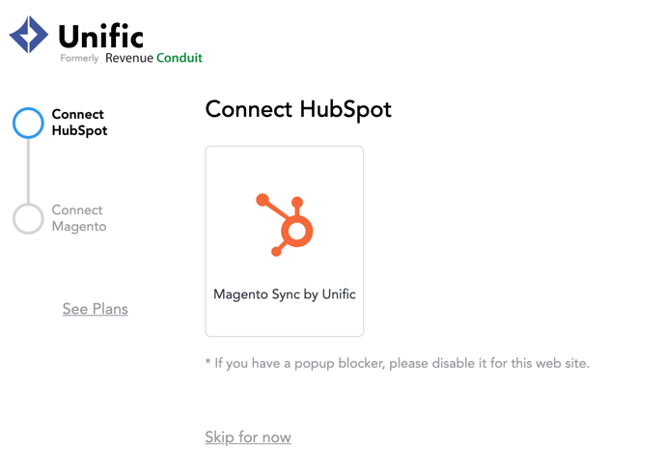Viewport: 664px width, 471px height.
Task: Click the word HubSpot in the heading
Action: point(346,110)
